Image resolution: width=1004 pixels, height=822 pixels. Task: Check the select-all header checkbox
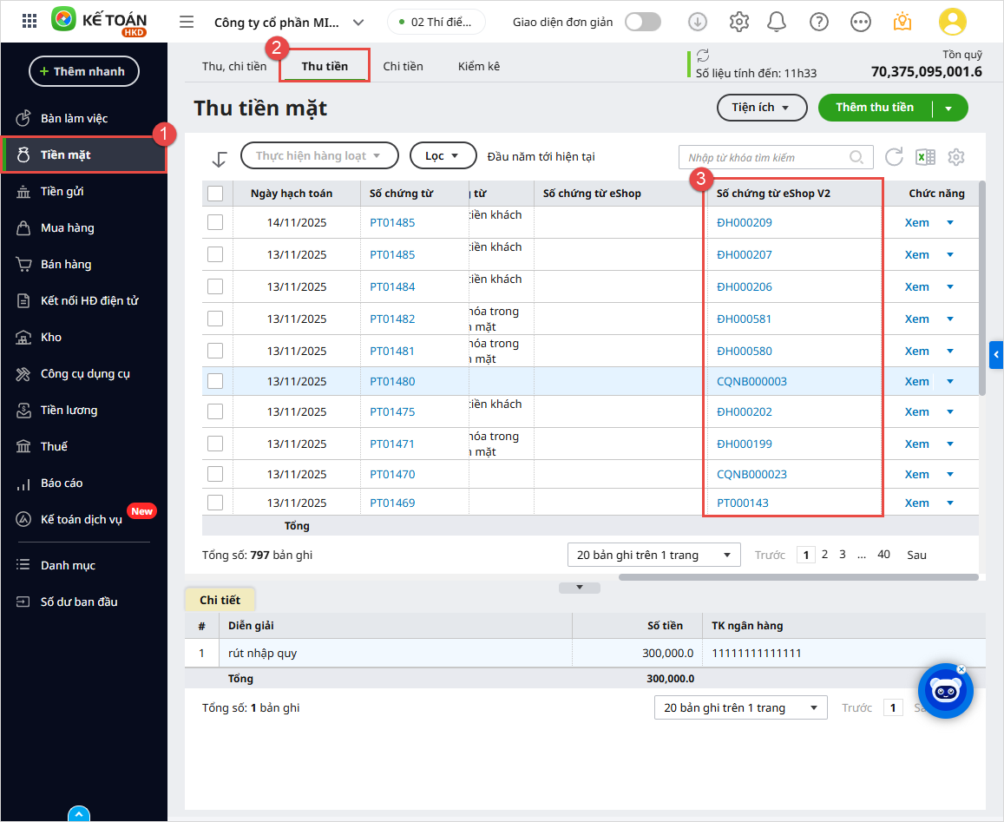pyautogui.click(x=215, y=194)
